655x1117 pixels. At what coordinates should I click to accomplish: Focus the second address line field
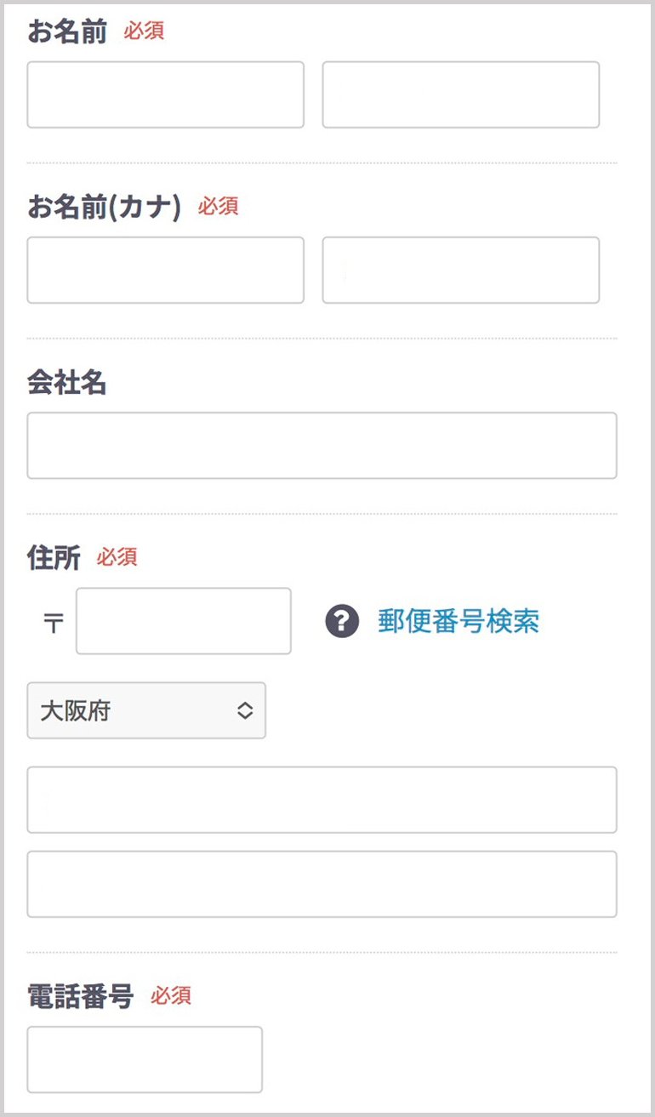coord(322,884)
